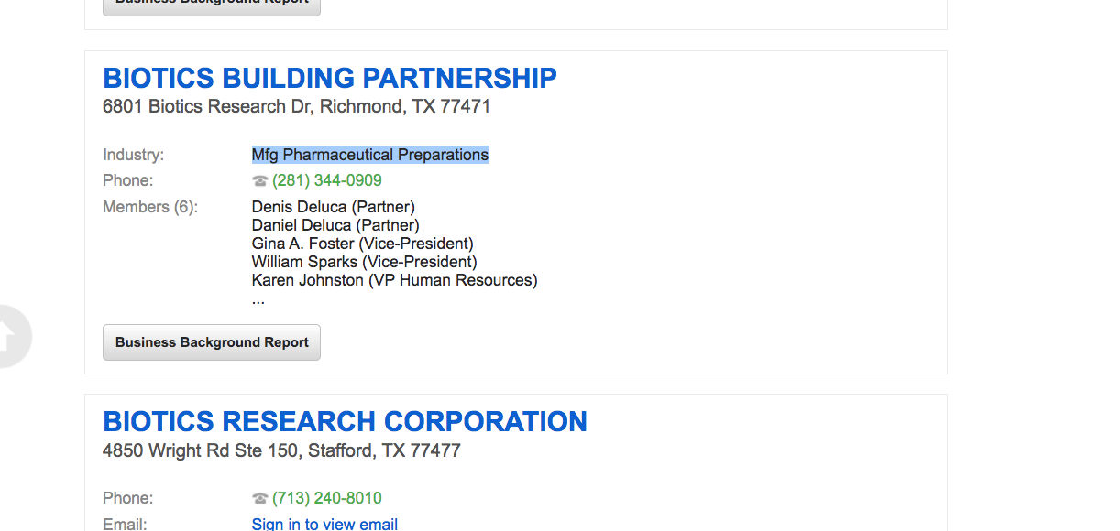Select member Daniel Deluca (Partner)

click(x=335, y=225)
